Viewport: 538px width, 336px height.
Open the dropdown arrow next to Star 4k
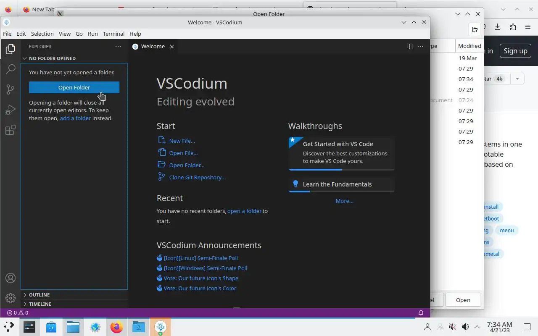(x=517, y=79)
